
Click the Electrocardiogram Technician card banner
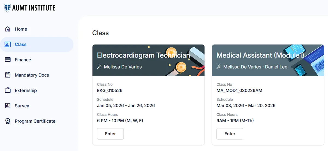pyautogui.click(x=148, y=60)
